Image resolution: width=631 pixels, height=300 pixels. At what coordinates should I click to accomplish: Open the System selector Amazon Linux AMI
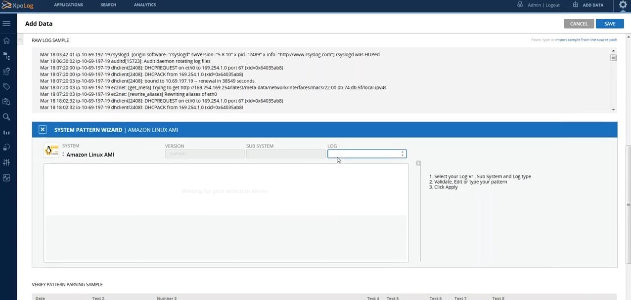click(x=89, y=154)
